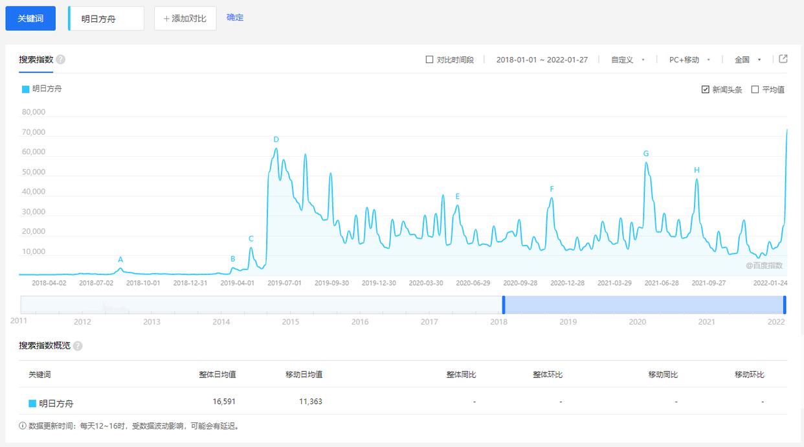Viewport: 804px width, 447px height.
Task: Click 移动环比 column header
Action: click(750, 374)
